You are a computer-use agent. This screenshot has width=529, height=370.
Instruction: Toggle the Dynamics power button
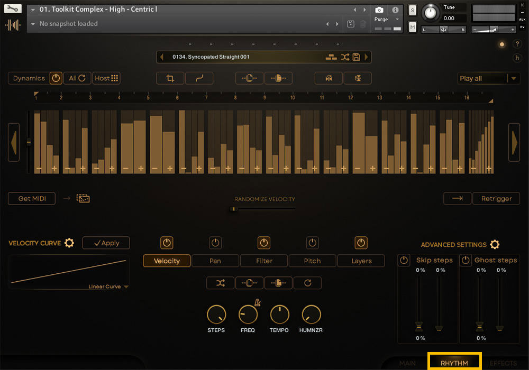56,78
